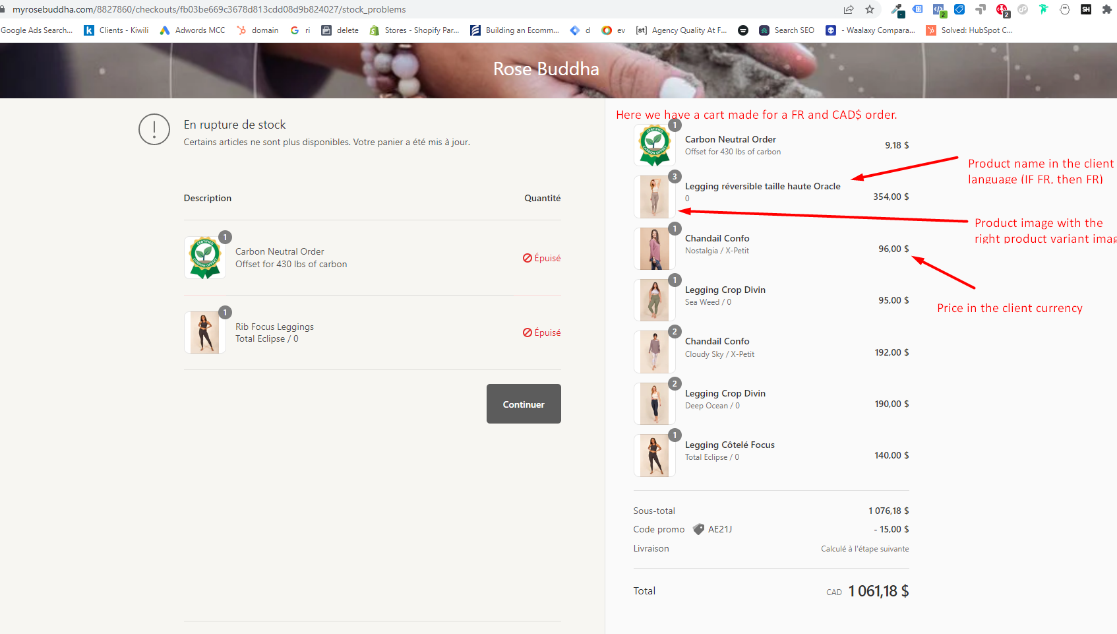Click the address bar URL
Screen dimensions: 1117x634
209,9
